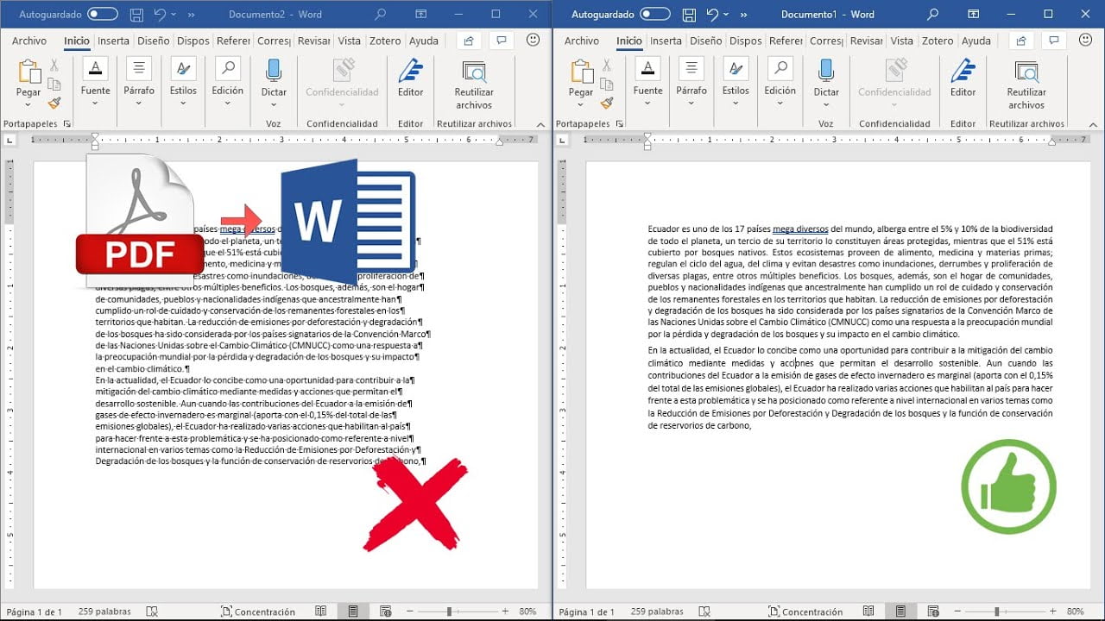Open search magnifier in Documento2 title bar
1105x621 pixels.
[x=381, y=15]
